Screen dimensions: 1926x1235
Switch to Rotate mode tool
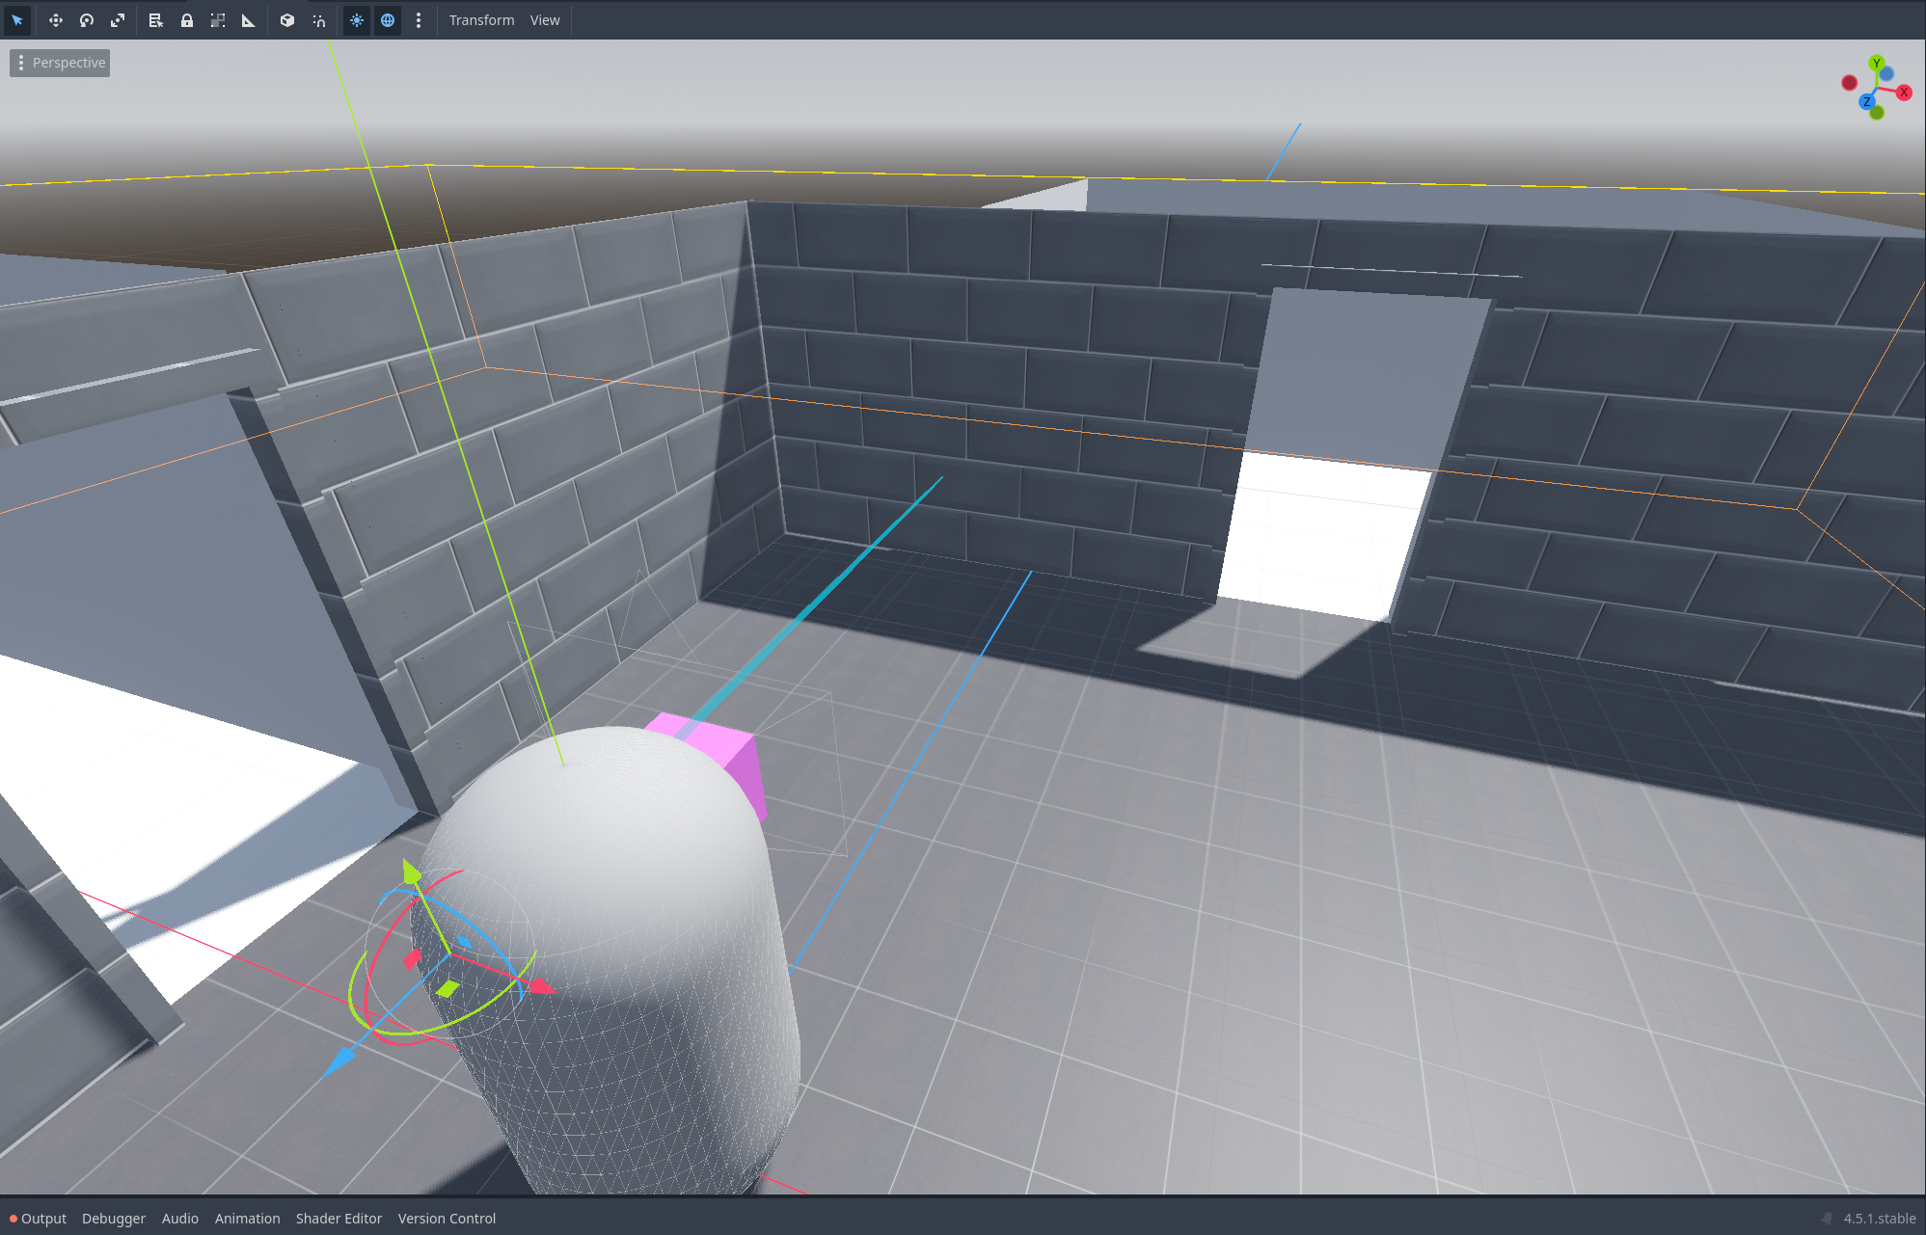point(87,20)
